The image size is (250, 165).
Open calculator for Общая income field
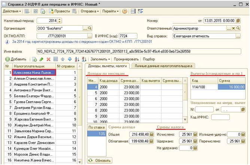coord(152,134)
